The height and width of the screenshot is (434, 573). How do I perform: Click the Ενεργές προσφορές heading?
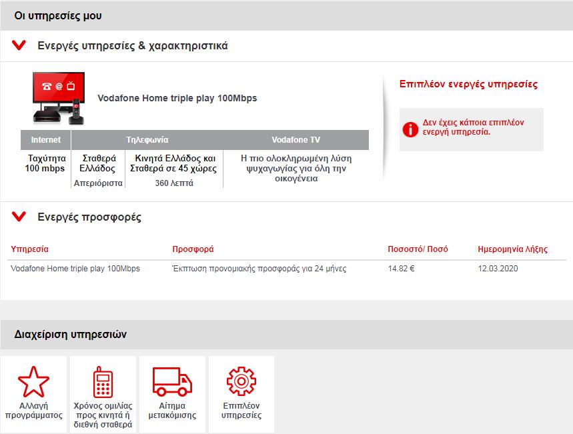tap(89, 217)
